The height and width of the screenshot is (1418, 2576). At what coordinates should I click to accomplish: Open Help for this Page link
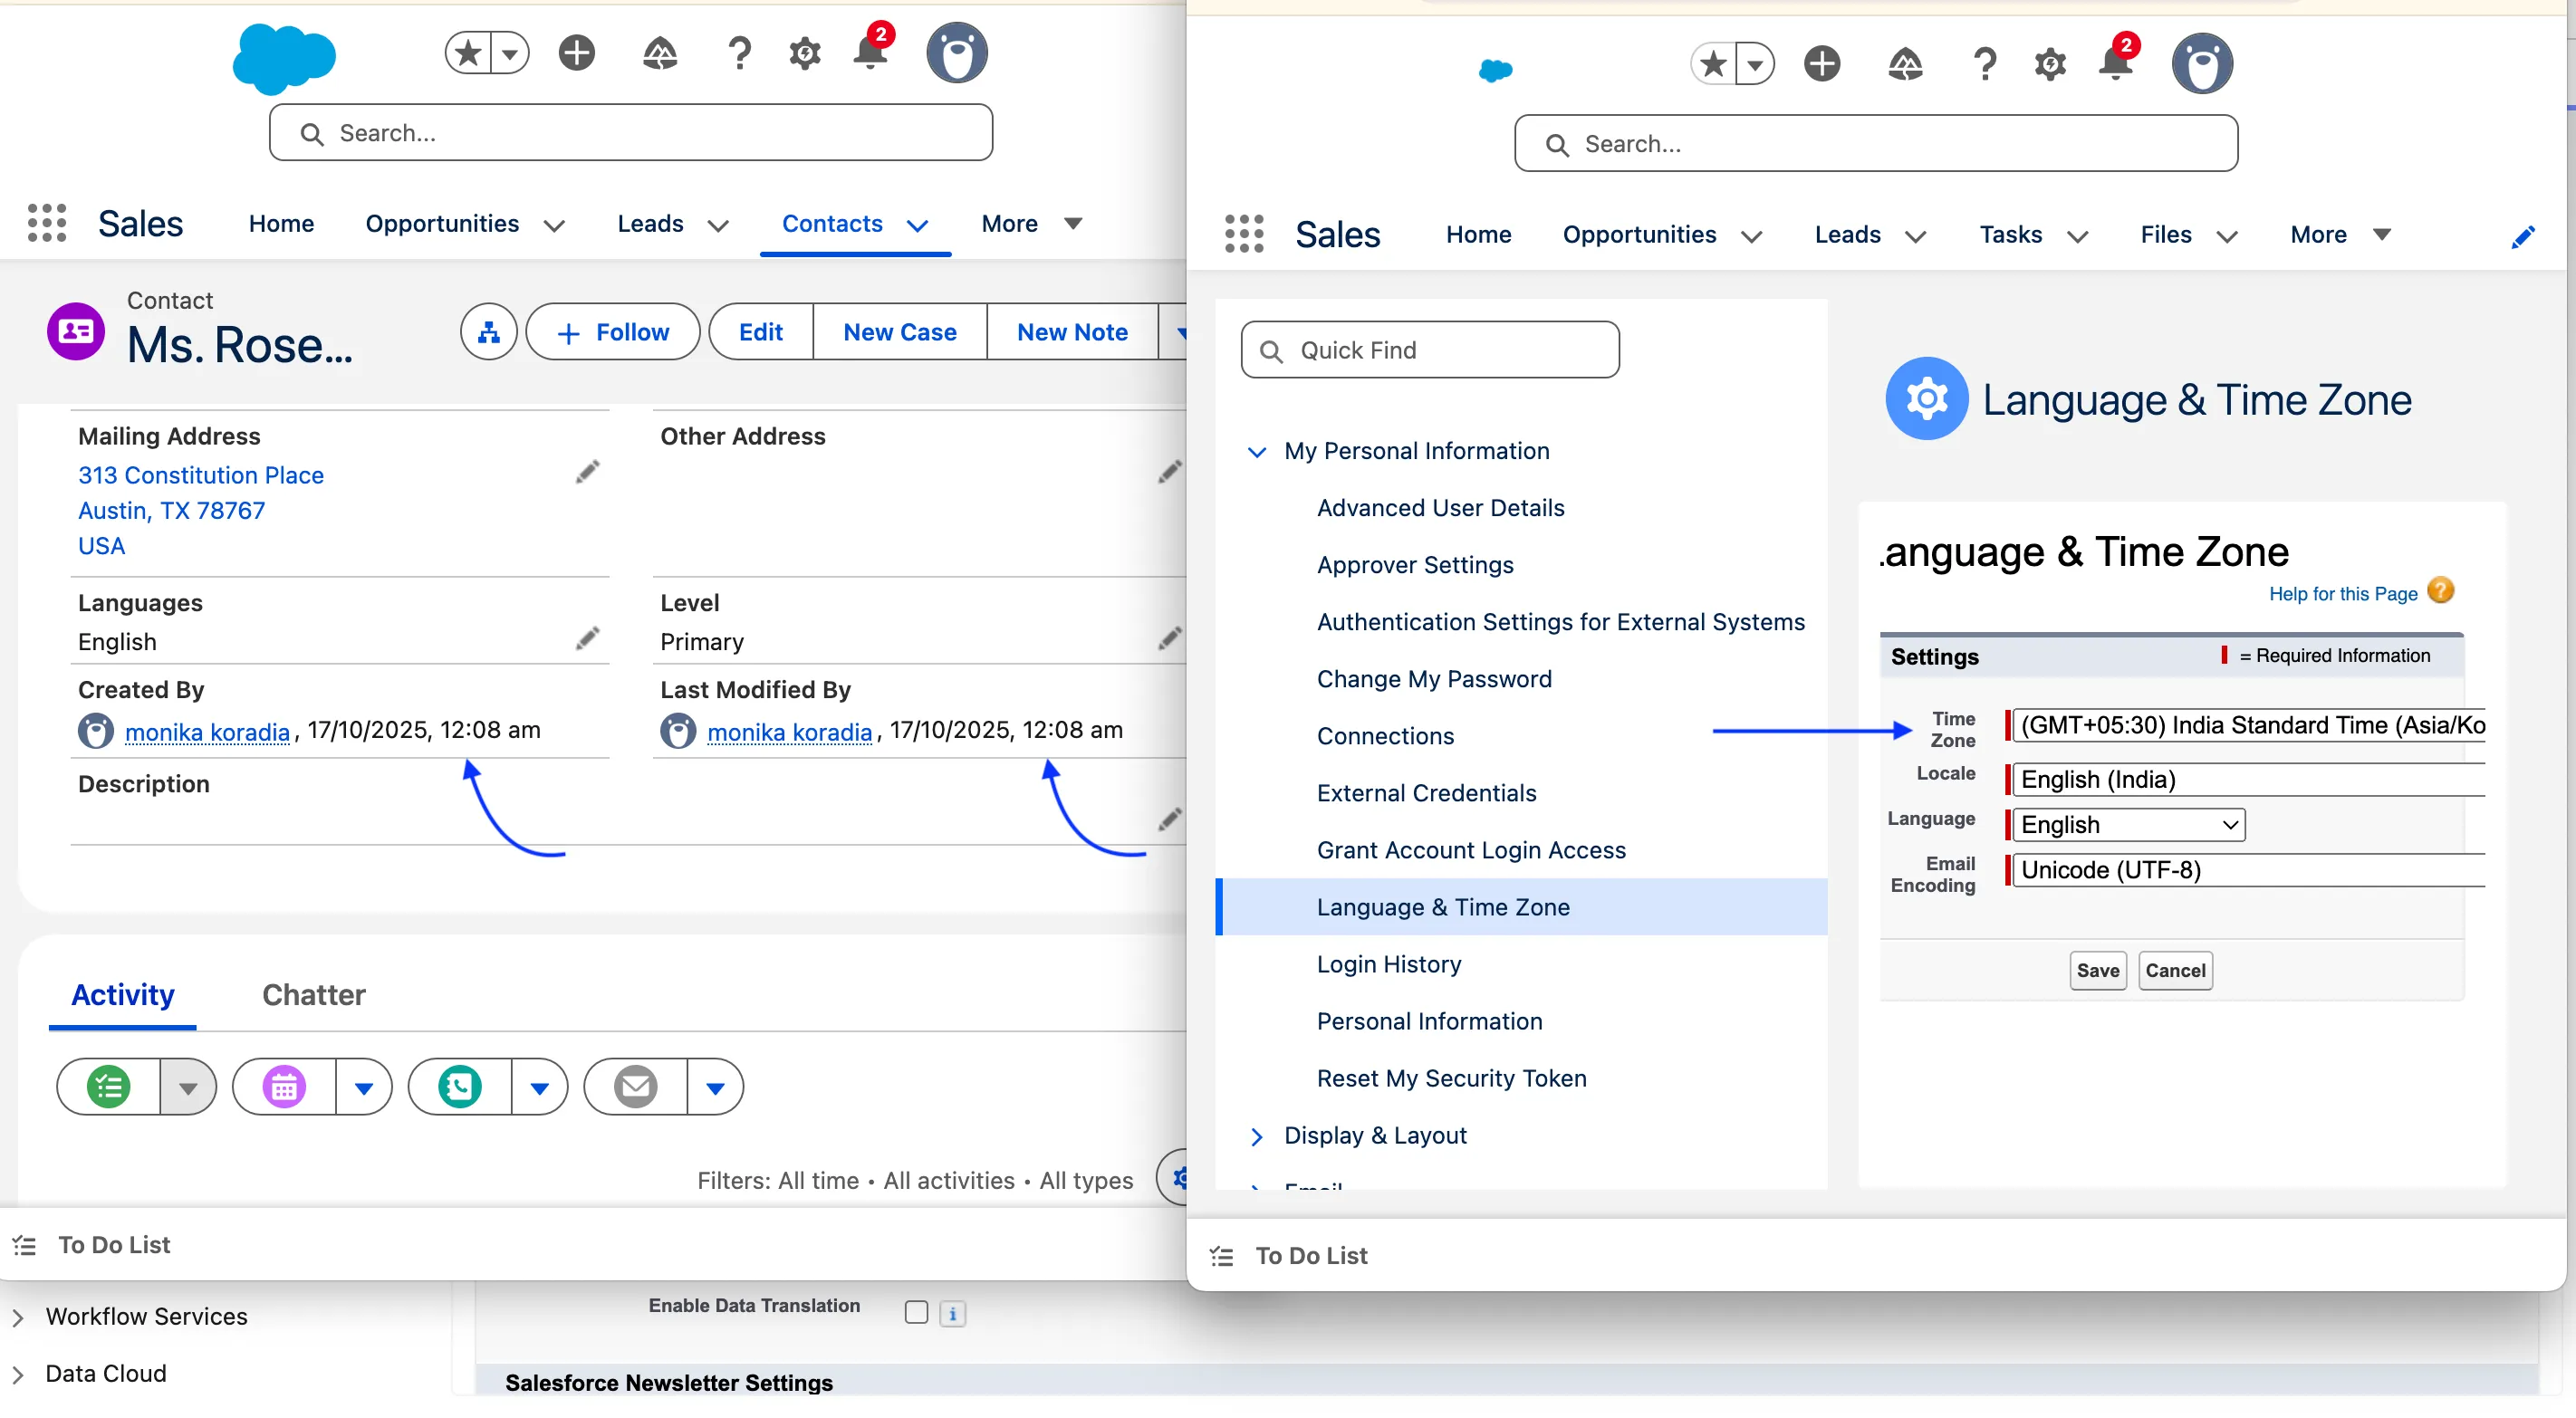(x=2342, y=594)
